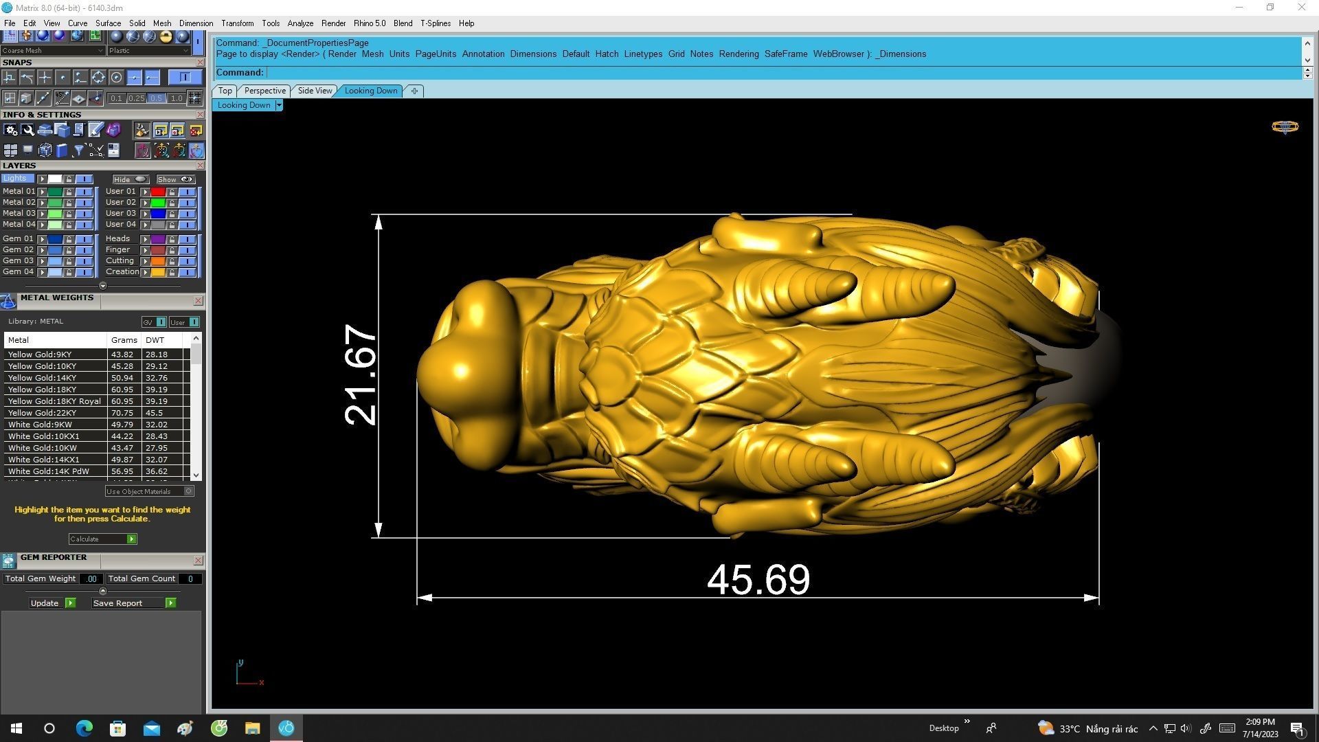
Task: Open the gears settings icon in Info & Settings
Action: [10, 130]
